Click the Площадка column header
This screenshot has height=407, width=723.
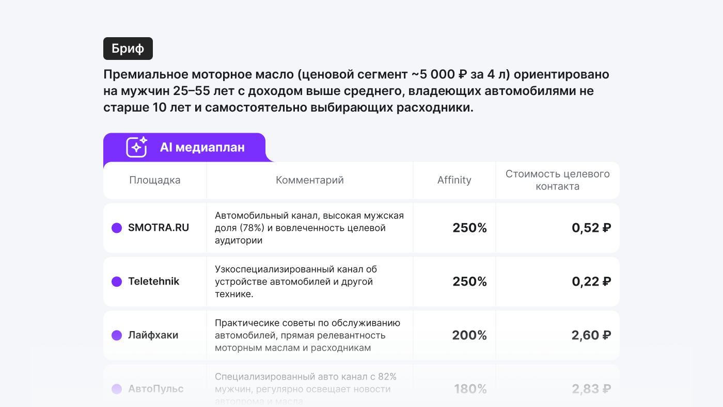pos(155,180)
